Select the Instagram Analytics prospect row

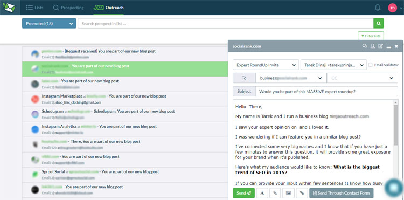(x=125, y=129)
